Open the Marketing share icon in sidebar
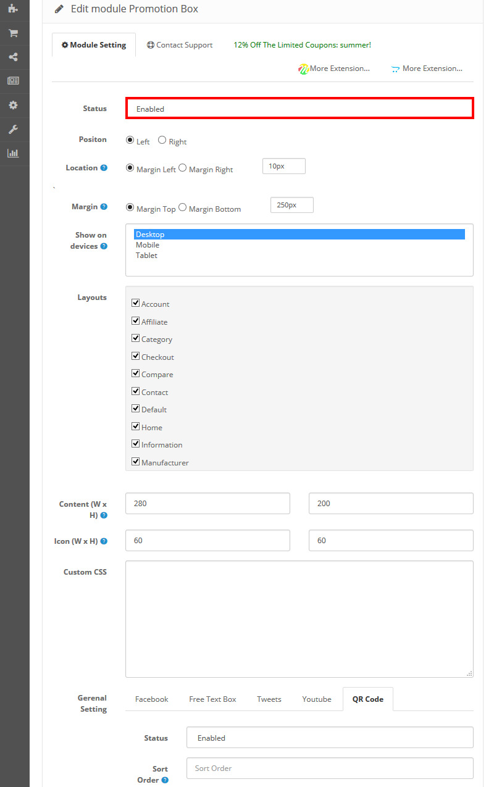The width and height of the screenshot is (494, 787). click(13, 57)
